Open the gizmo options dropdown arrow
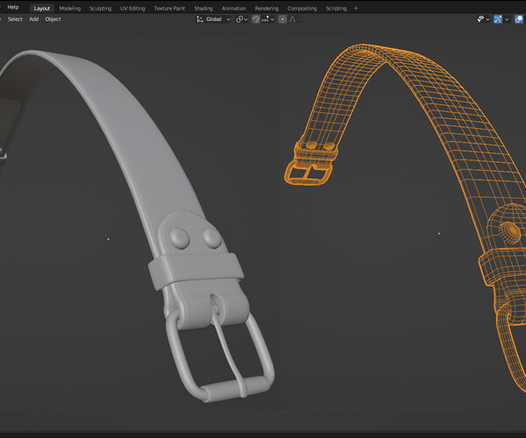The image size is (526, 438). pos(507,19)
